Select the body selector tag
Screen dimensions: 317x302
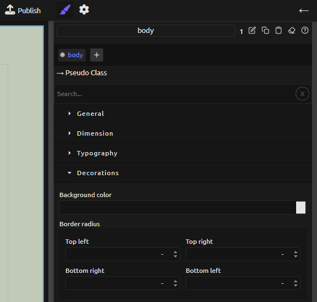72,55
